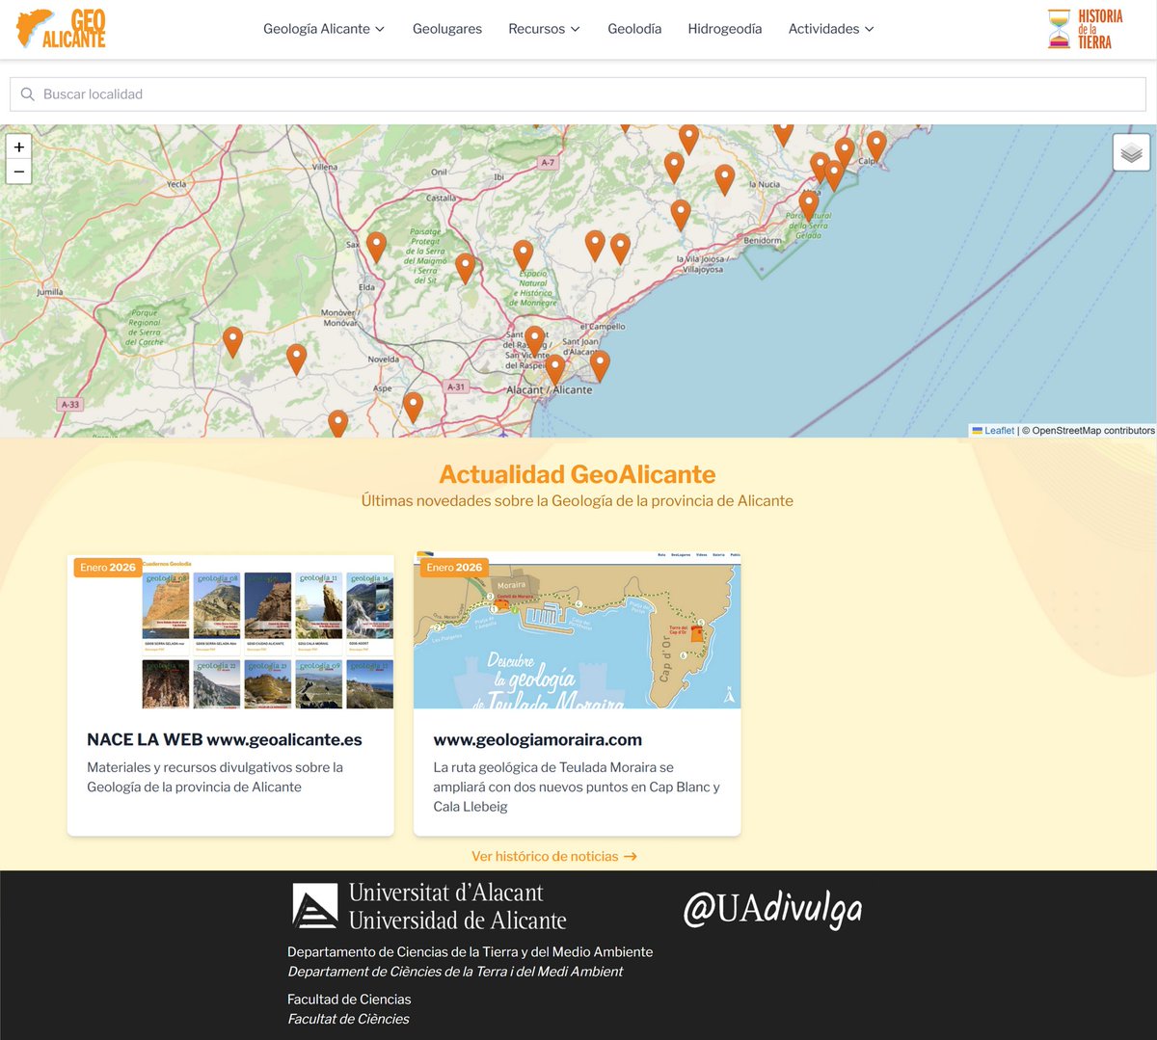The width and height of the screenshot is (1157, 1040).
Task: Click Departament de Ciències de la Terra text
Action: 455,972
